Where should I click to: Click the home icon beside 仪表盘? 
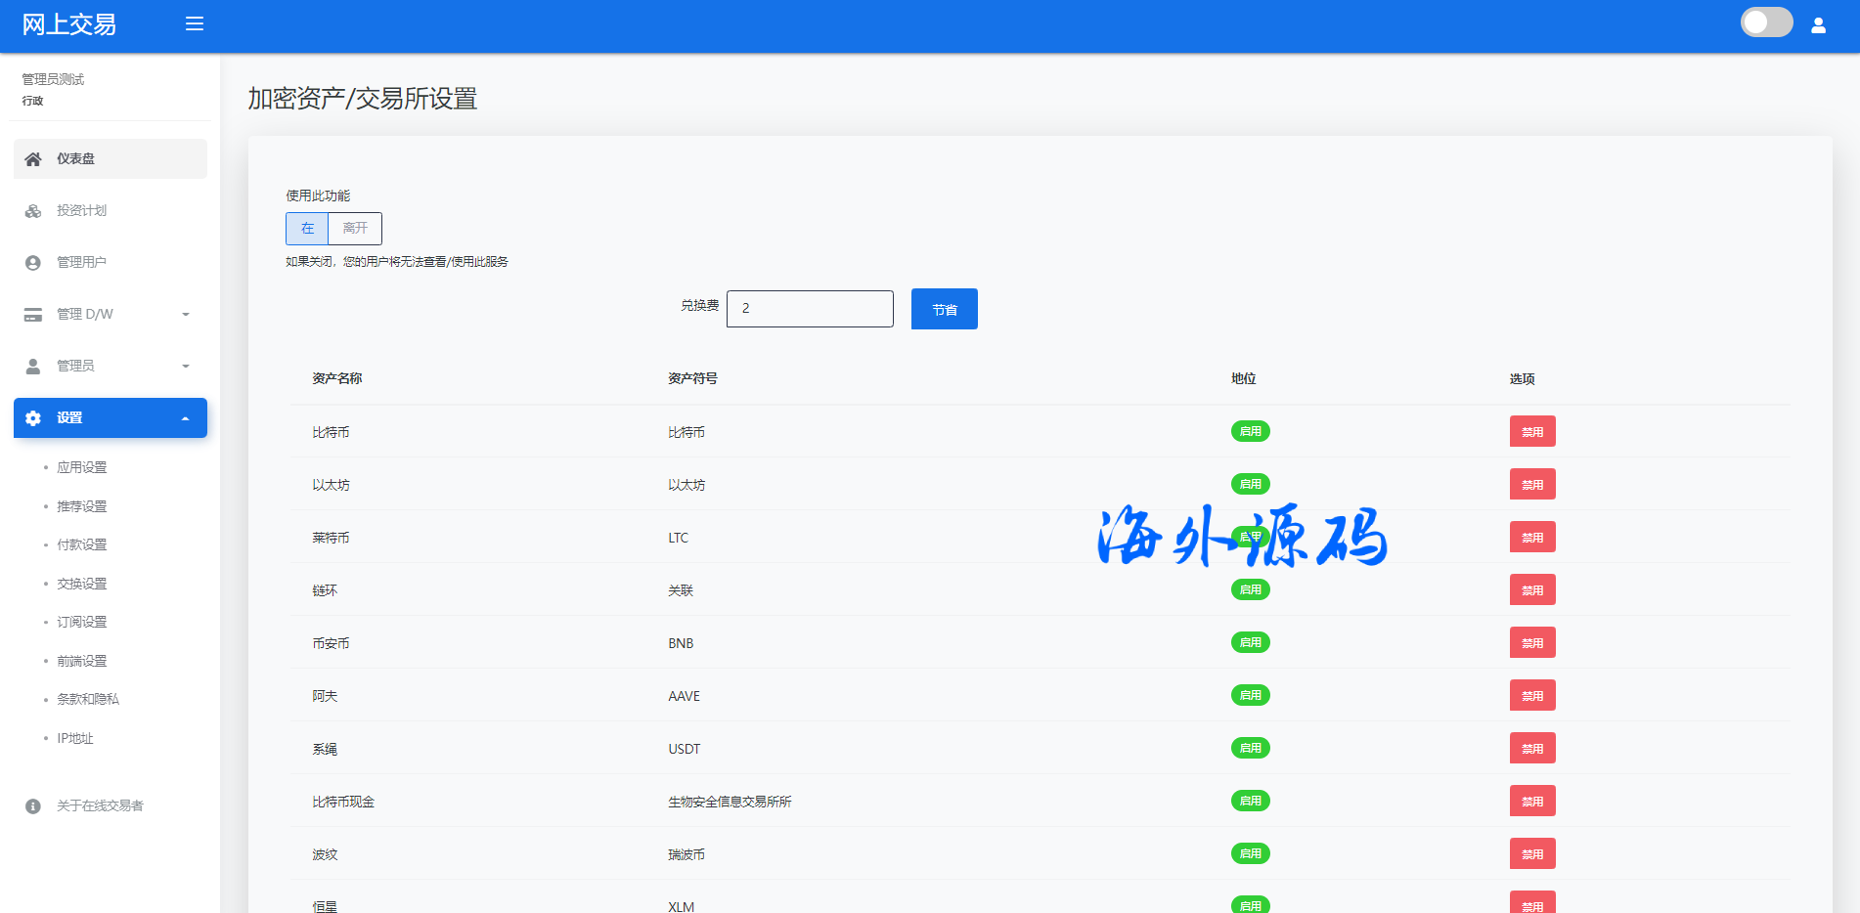coord(33,159)
